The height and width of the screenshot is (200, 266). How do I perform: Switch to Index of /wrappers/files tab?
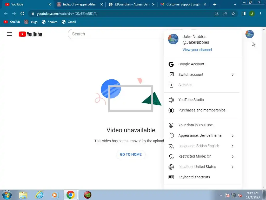tap(79, 4)
